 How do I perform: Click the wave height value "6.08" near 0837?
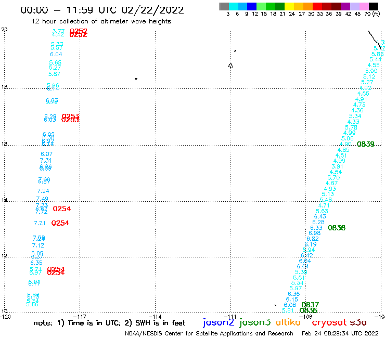[x=290, y=305]
